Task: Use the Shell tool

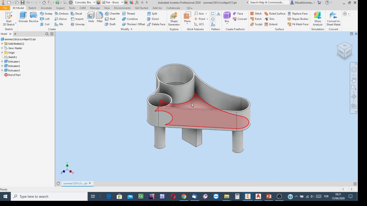Action: pyautogui.click(x=110, y=19)
